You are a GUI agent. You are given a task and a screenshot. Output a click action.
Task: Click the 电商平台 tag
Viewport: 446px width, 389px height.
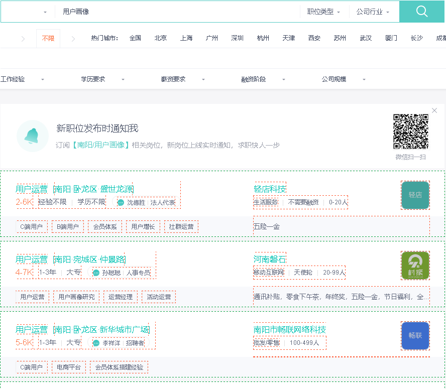[x=68, y=367]
